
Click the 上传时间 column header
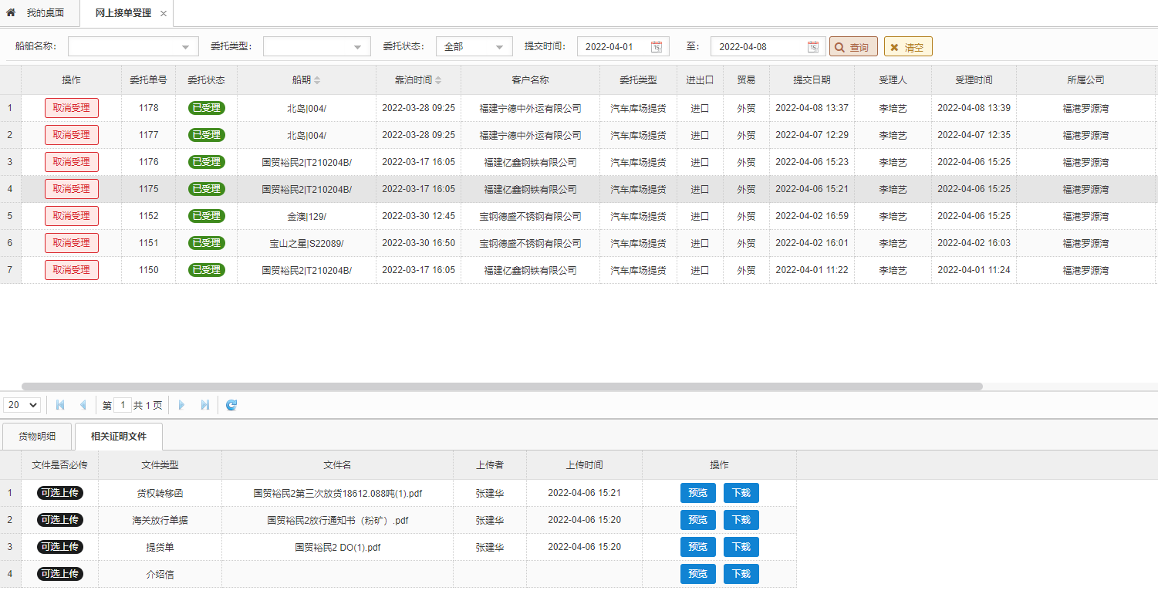[x=585, y=465]
